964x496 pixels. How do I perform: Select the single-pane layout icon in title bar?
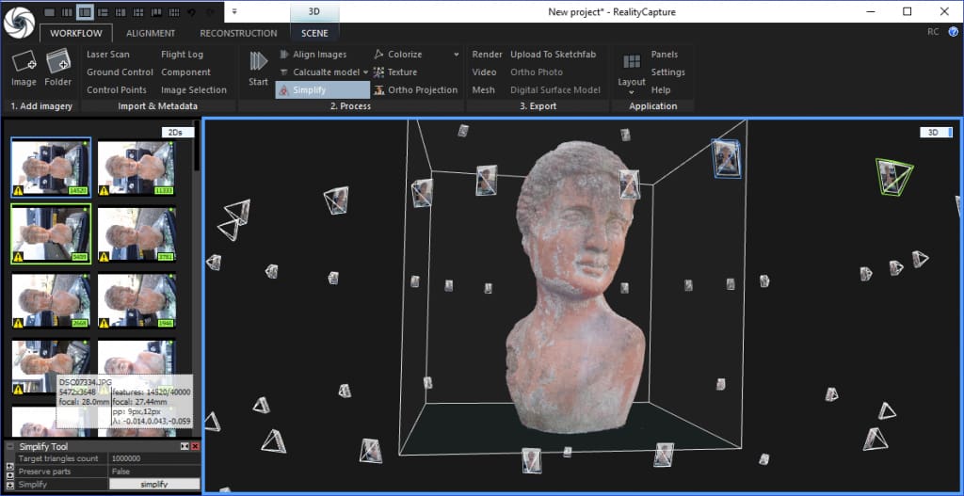51,11
